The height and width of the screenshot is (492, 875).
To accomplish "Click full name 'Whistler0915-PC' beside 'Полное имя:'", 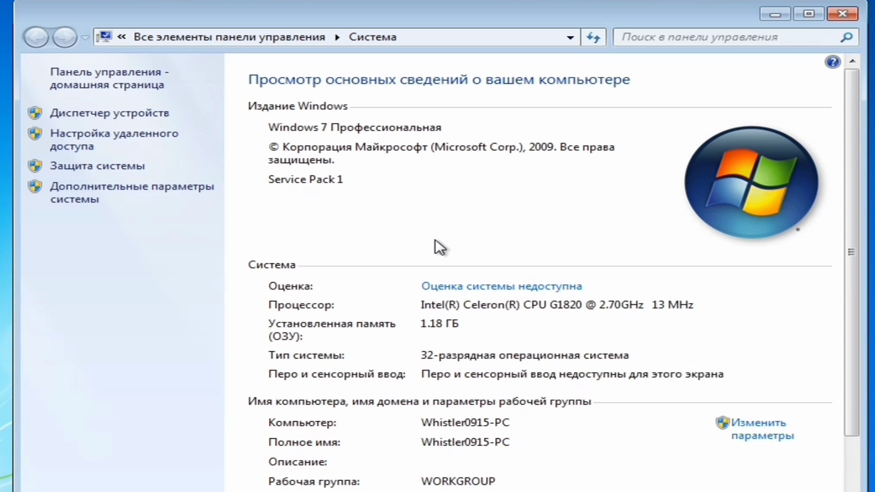I will (x=465, y=442).
